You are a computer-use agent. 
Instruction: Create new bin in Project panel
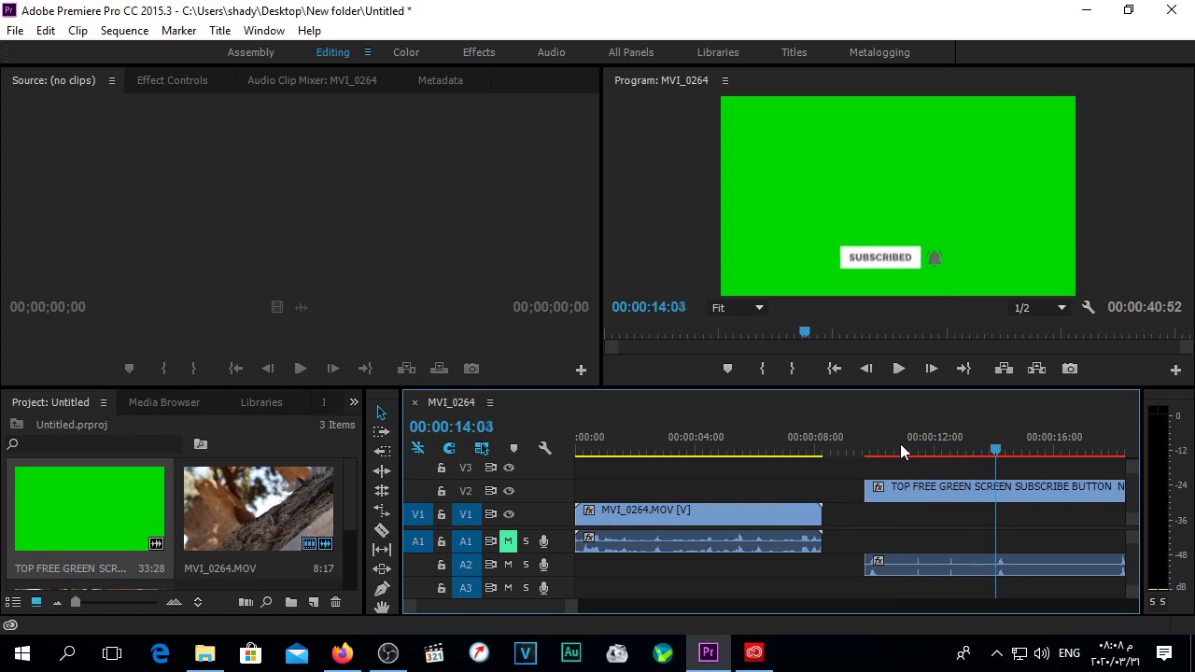(x=291, y=602)
